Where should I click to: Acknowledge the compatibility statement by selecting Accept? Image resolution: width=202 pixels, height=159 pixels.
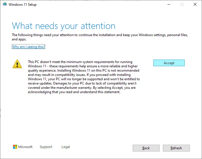(169, 63)
